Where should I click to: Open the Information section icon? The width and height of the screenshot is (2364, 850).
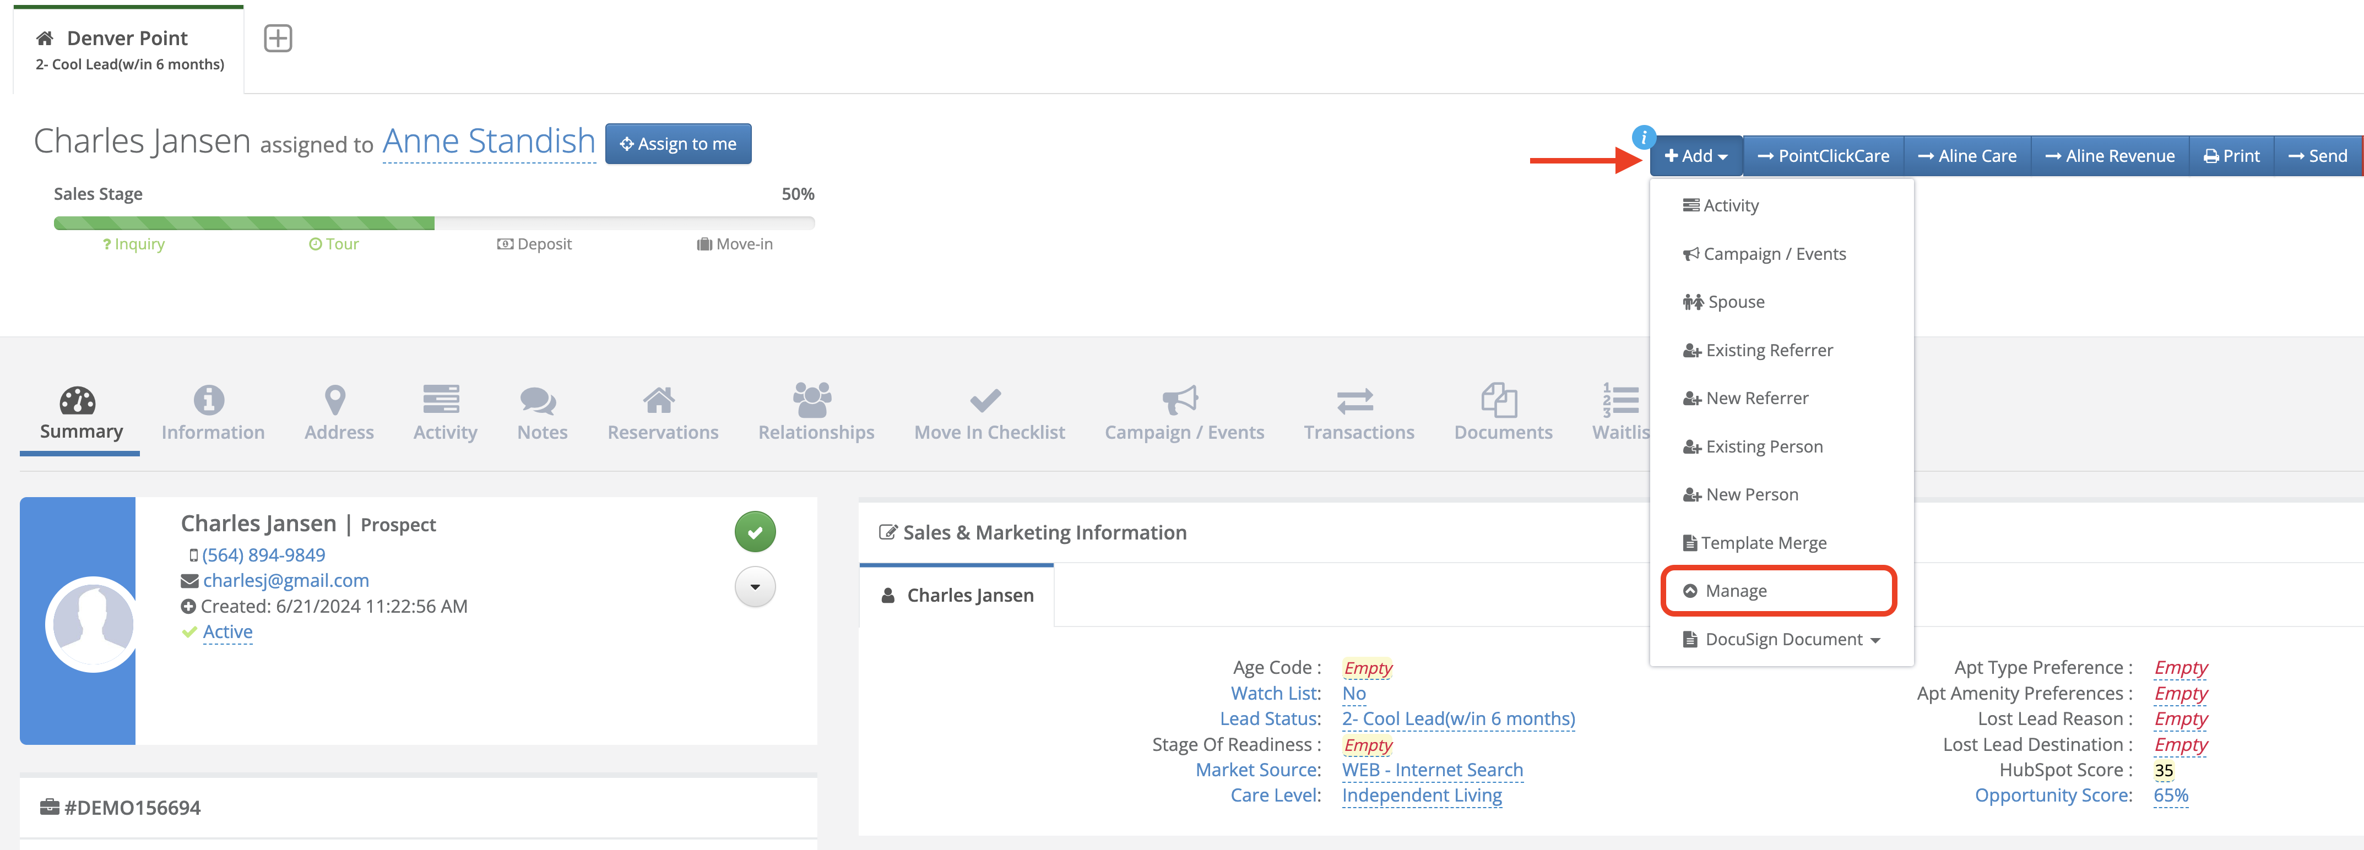point(209,400)
